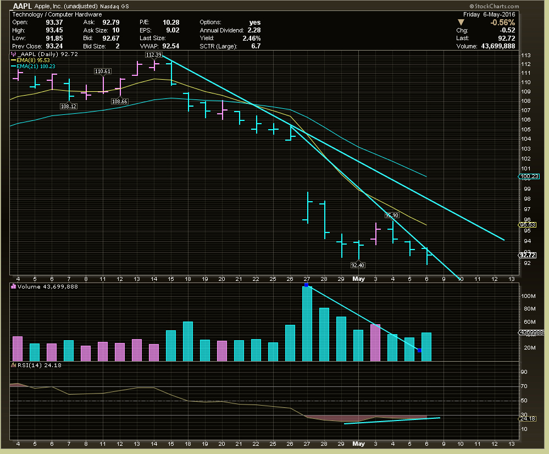Click the EMA(8) 95.53 legend entry
The width and height of the screenshot is (549, 454).
(33, 61)
